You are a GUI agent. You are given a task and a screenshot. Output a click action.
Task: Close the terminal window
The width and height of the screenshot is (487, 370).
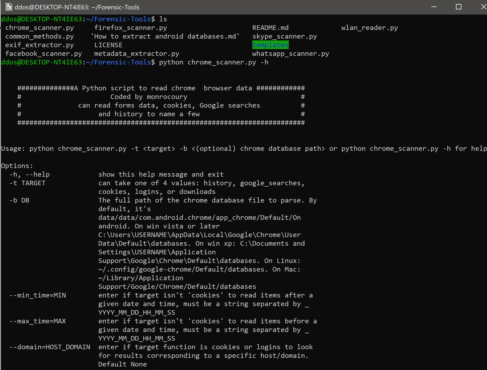click(x=483, y=7)
